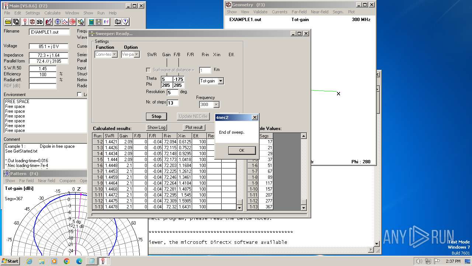472x266 pixels.
Task: Open Run menu in Main window
Action: (101, 13)
